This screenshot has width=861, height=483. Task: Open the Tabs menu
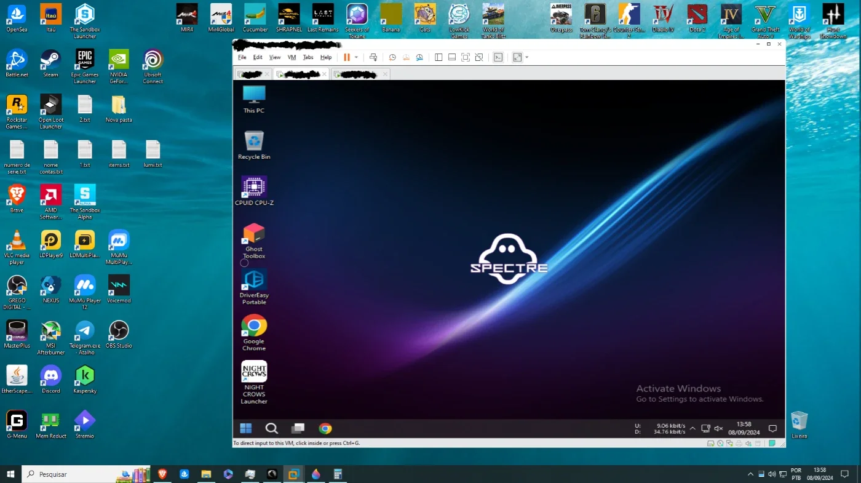pos(308,57)
